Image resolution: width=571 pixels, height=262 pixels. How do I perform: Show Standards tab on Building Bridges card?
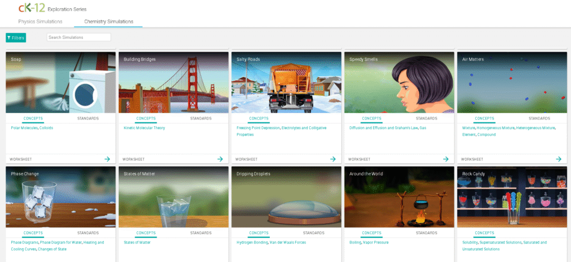tap(201, 118)
